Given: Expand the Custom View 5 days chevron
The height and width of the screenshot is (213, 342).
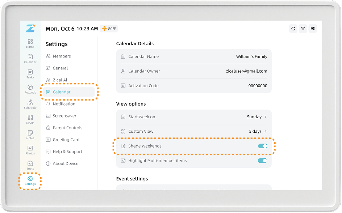Looking at the screenshot, I should [x=266, y=131].
